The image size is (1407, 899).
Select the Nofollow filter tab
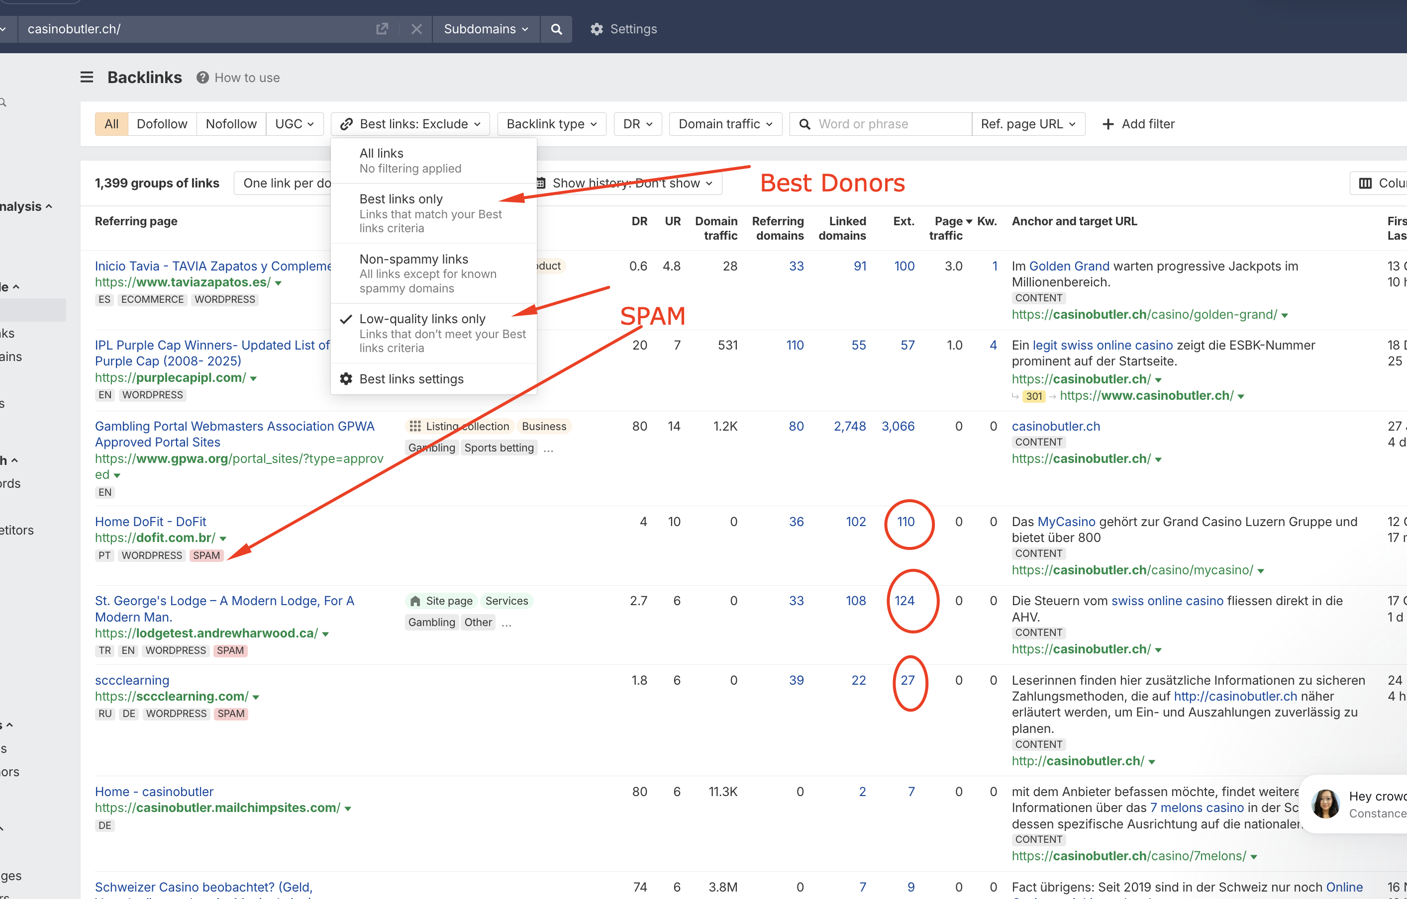[231, 124]
